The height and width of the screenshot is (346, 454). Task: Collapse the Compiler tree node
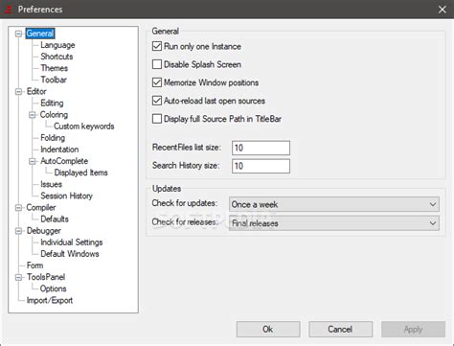click(x=18, y=208)
